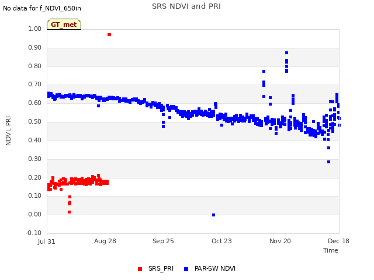
Task: Click the 0.30 y-axis tick label
Action: pyautogui.click(x=35, y=159)
